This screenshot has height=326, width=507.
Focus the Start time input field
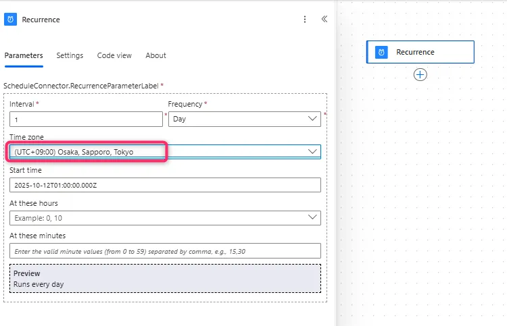tap(165, 185)
